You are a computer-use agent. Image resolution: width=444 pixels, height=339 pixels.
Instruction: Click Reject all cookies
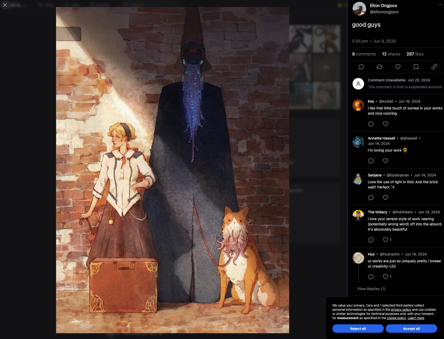click(x=358, y=329)
